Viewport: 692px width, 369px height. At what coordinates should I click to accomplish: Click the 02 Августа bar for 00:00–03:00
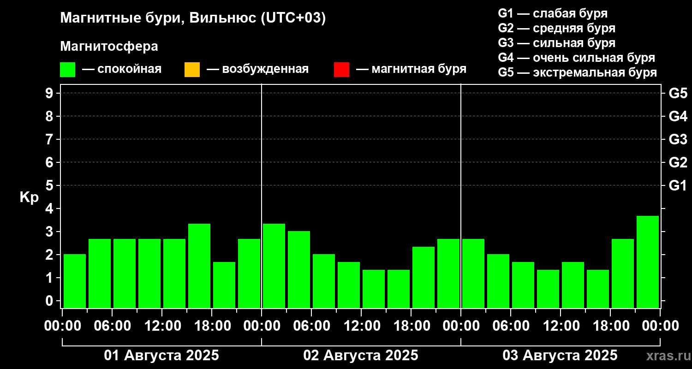tap(274, 266)
